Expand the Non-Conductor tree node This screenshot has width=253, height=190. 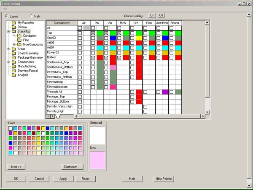tap(14, 45)
